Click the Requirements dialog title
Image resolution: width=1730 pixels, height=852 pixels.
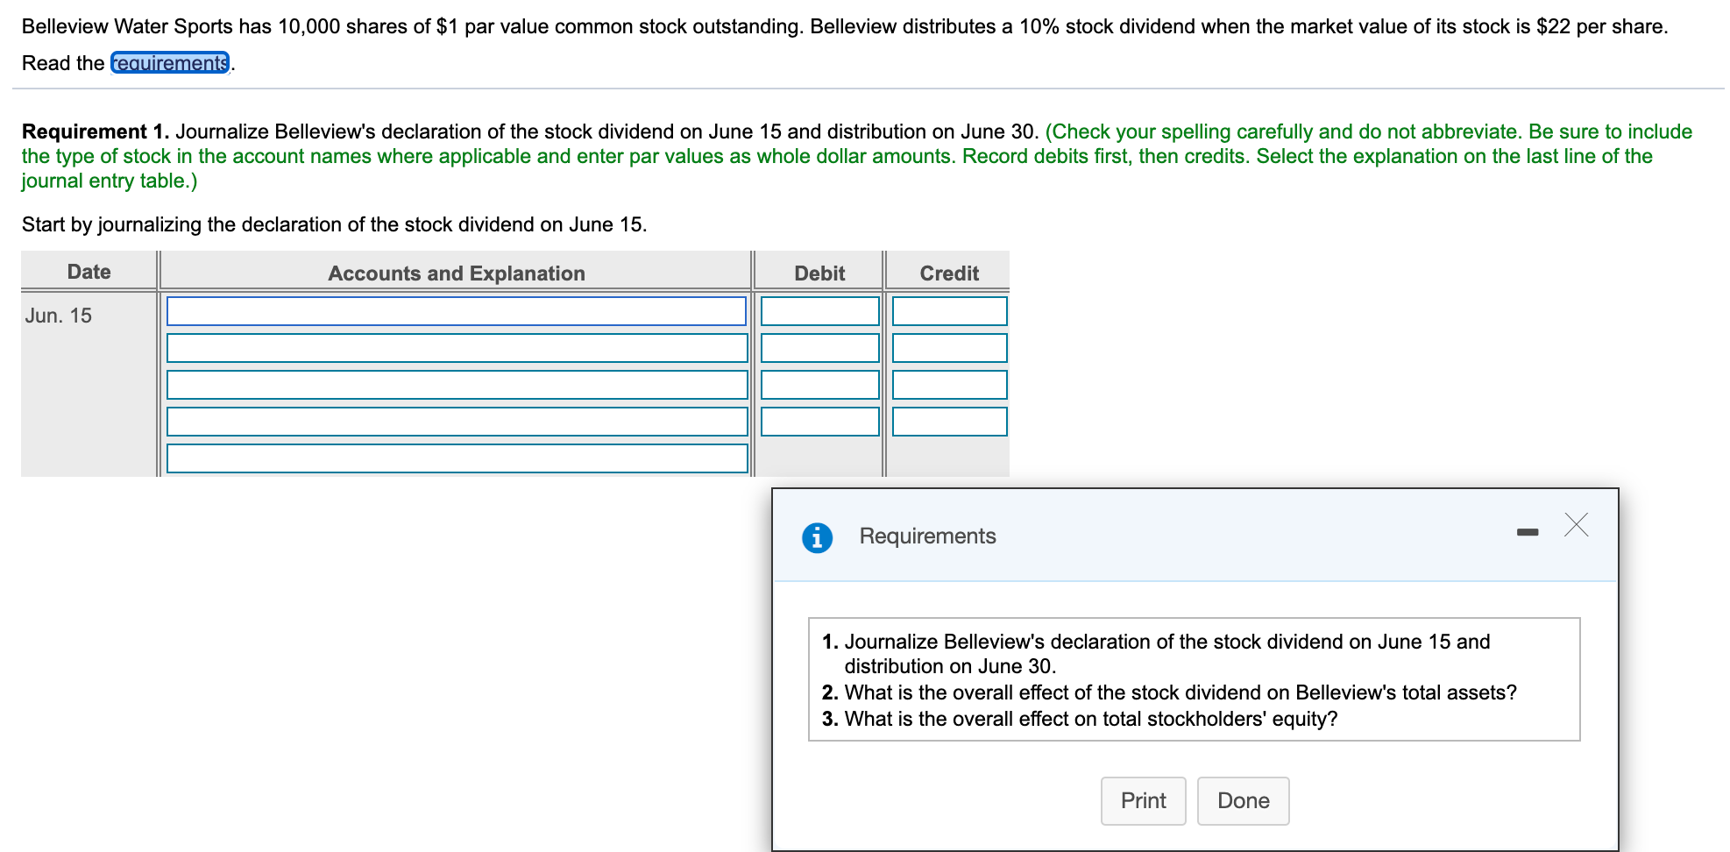pos(927,536)
